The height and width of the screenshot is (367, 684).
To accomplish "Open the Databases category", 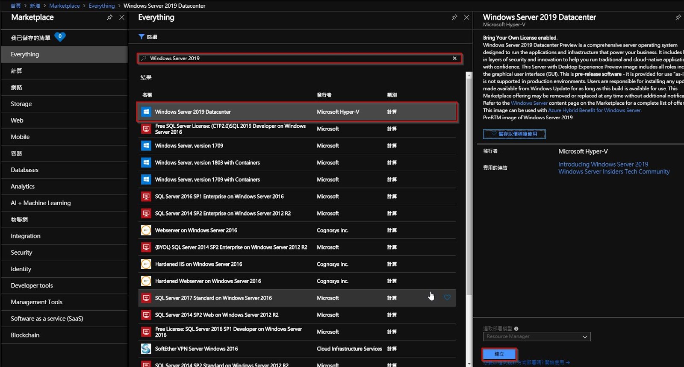I will (65, 170).
